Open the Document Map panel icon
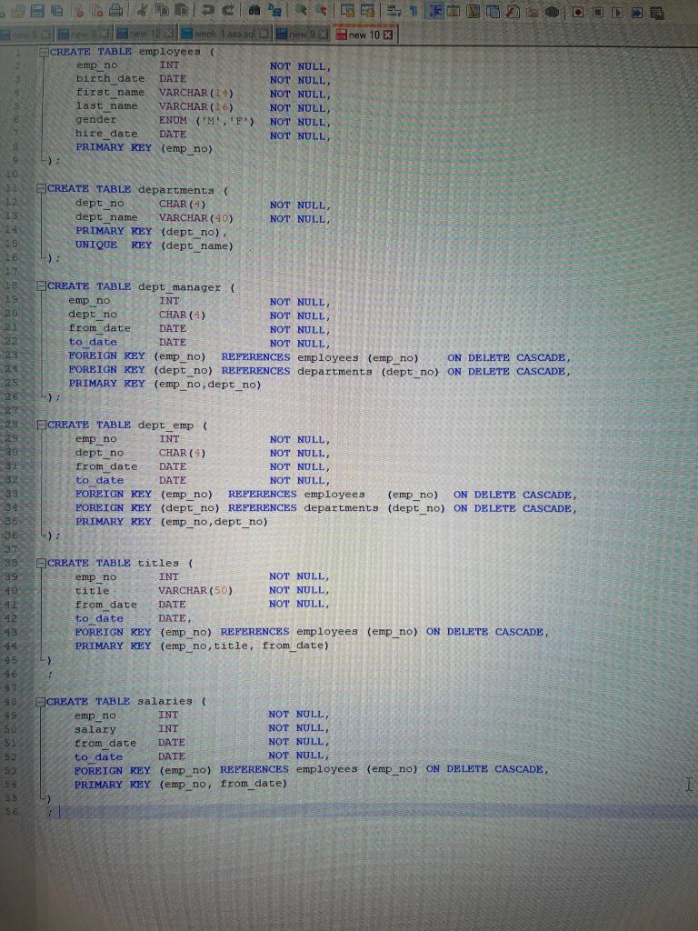This screenshot has width=698, height=931. tap(473, 11)
